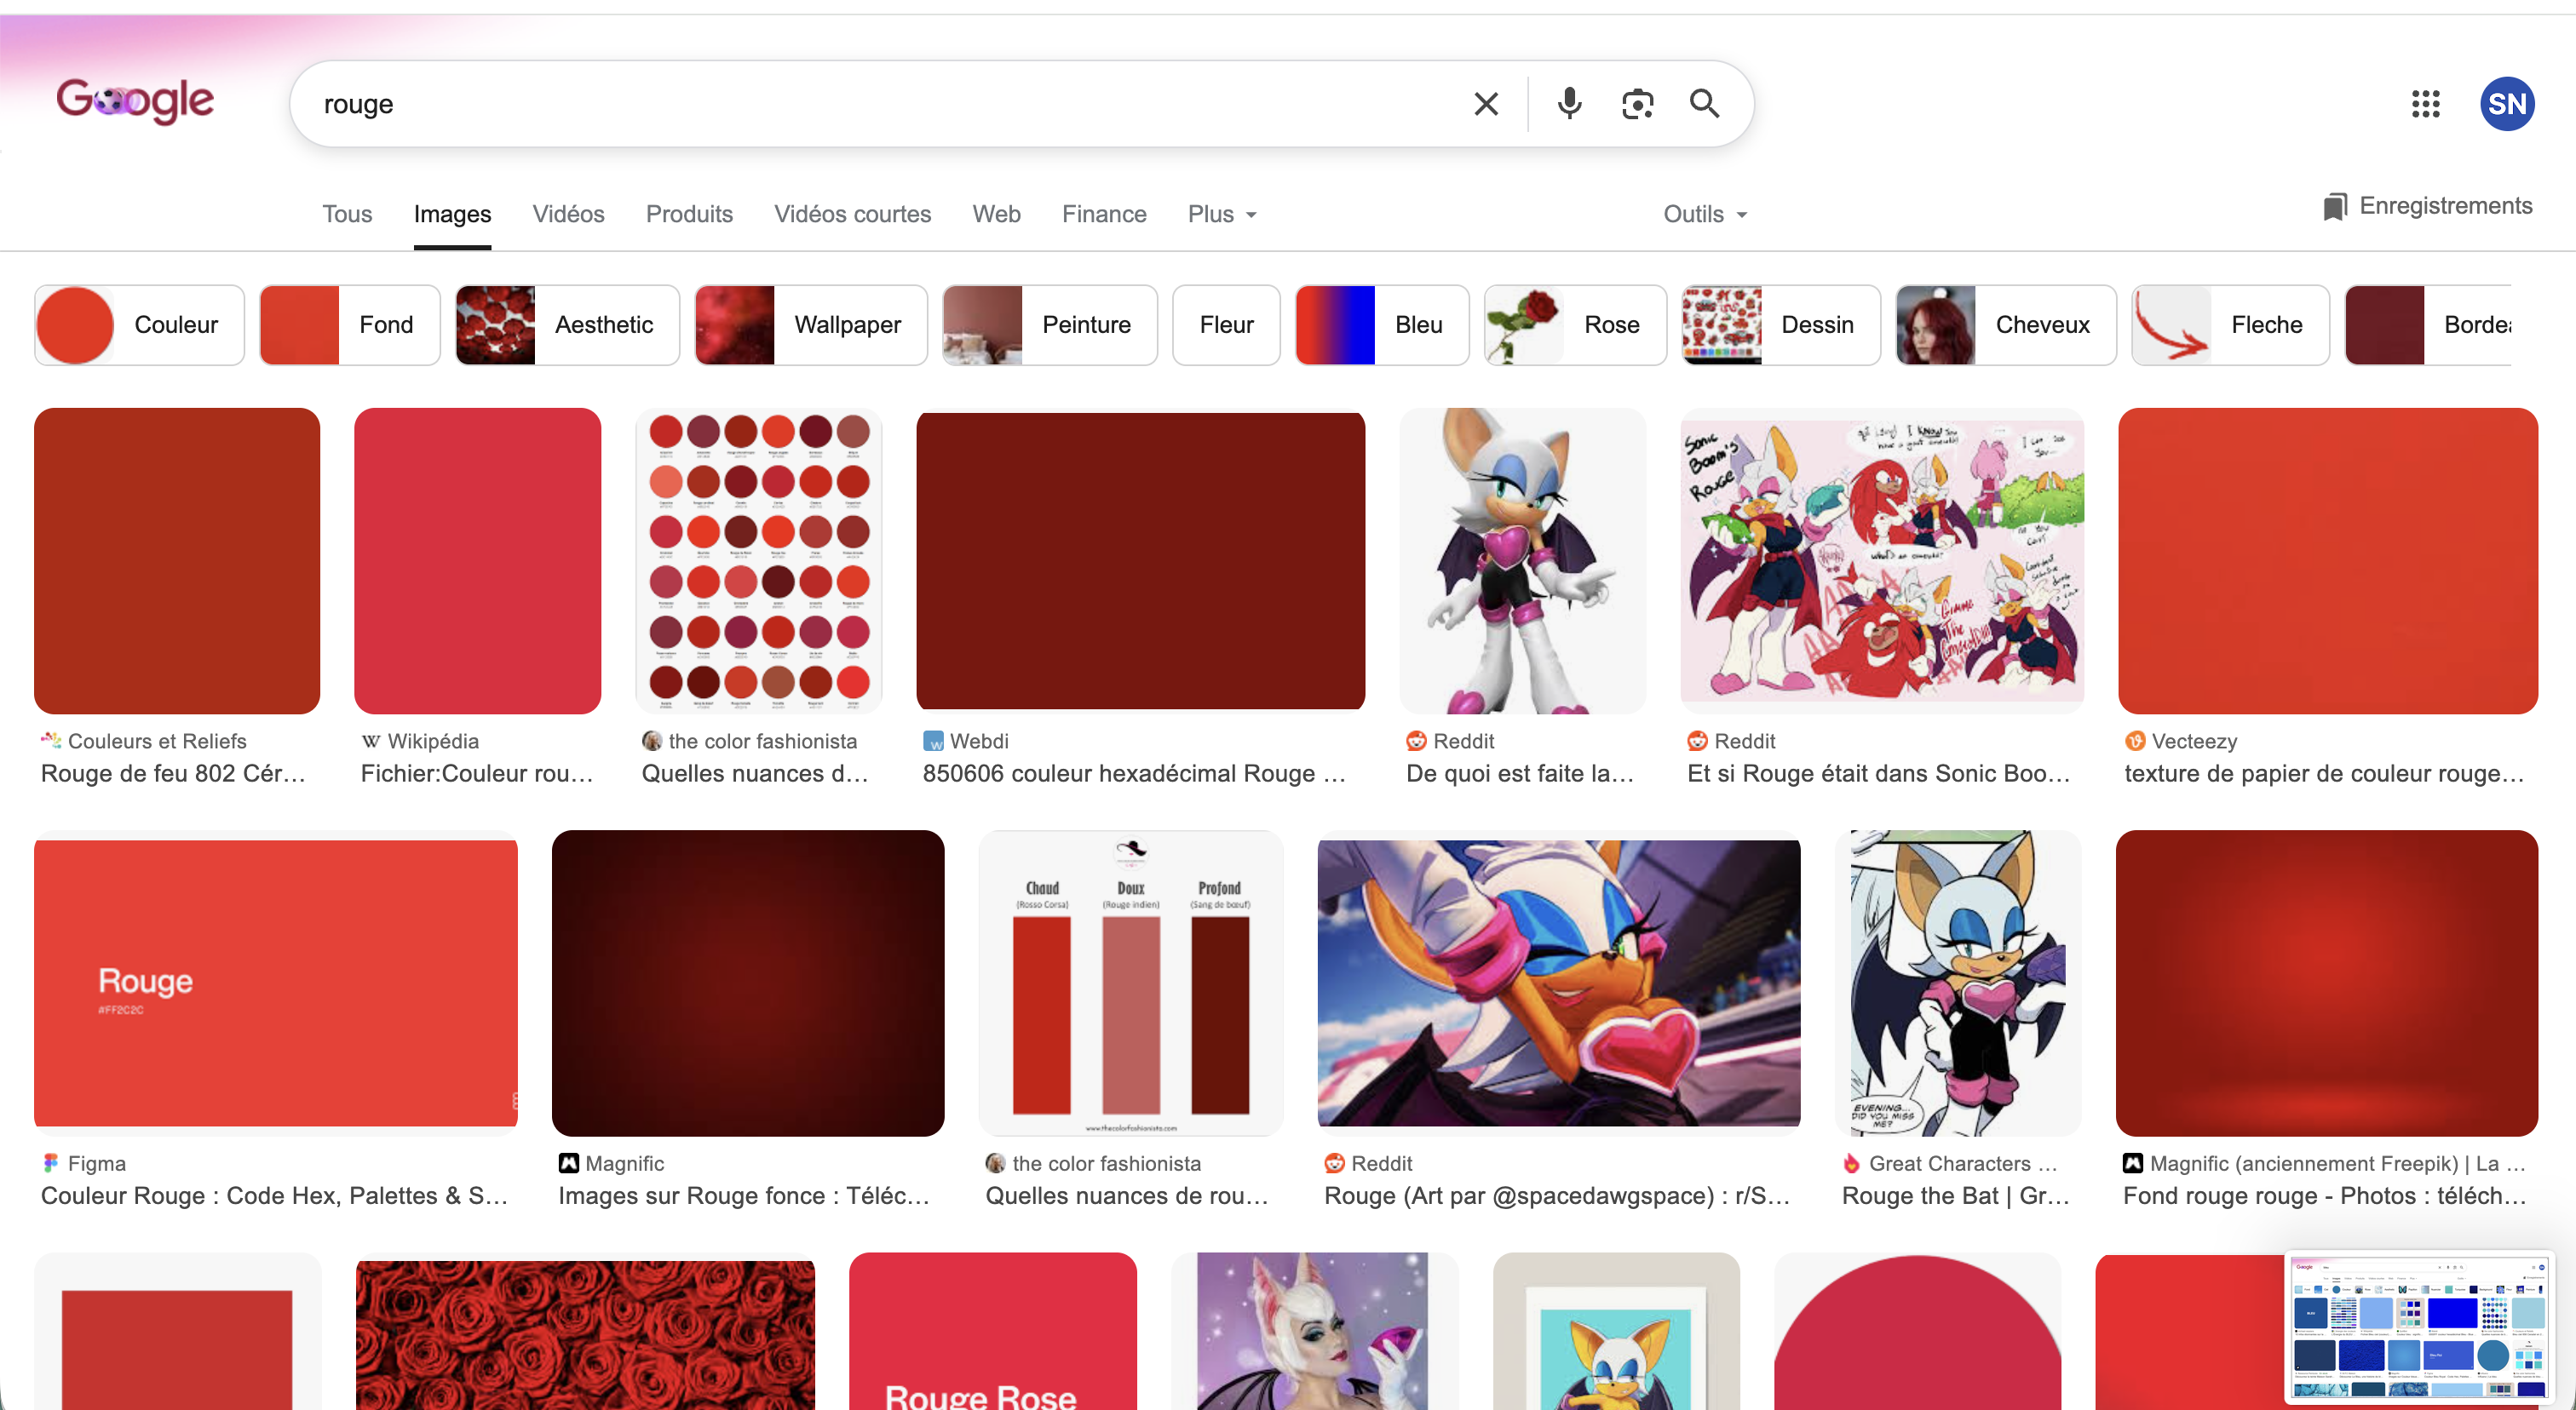2576x1410 pixels.
Task: Select the Rose filter chip
Action: (x=1575, y=324)
